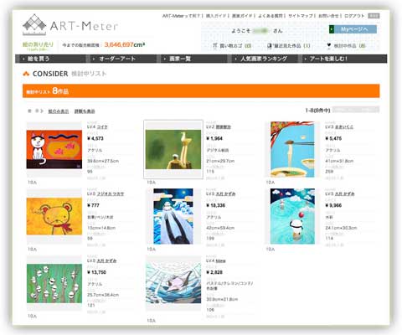Open the 購入ガイド link

(216, 16)
